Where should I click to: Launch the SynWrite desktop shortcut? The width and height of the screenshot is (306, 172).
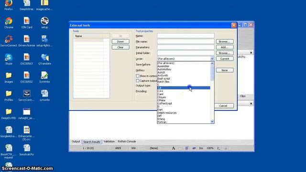[x=44, y=77]
